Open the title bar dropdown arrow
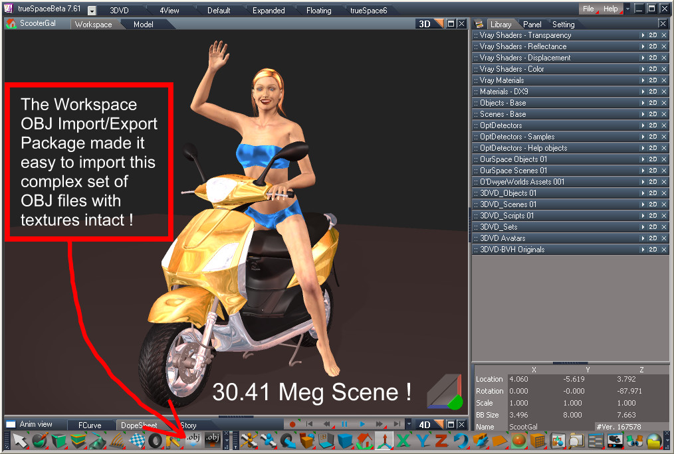Image resolution: width=674 pixels, height=454 pixels. (92, 11)
